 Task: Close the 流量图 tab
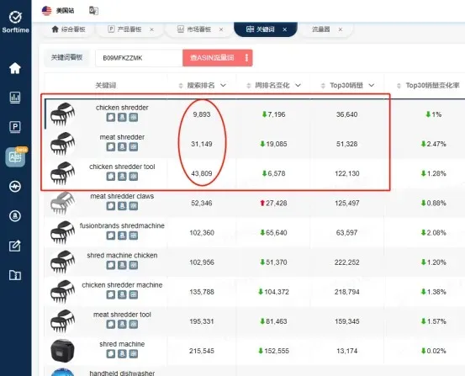[x=341, y=29]
